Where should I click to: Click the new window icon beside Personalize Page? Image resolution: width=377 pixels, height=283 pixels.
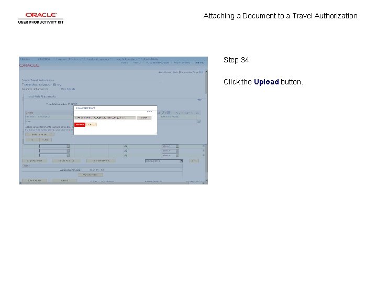tap(202, 72)
